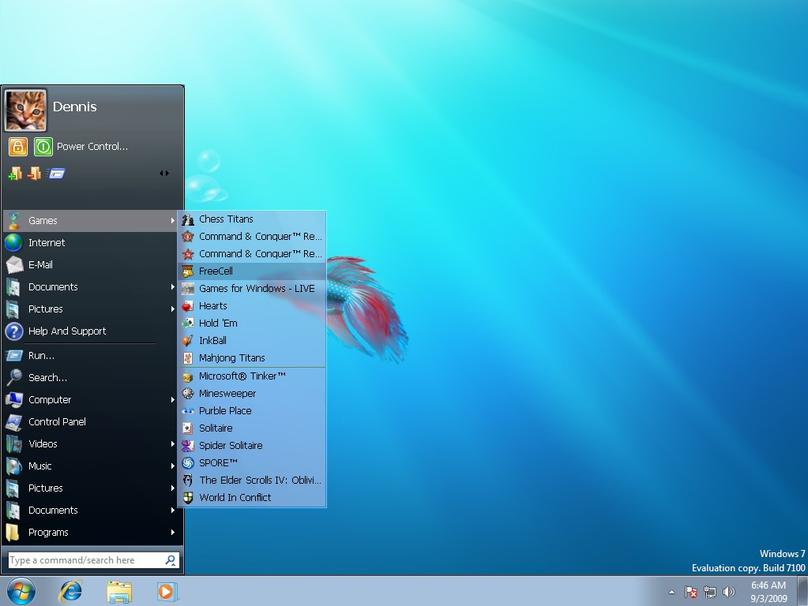Start SPORE™ game
This screenshot has height=606, width=808.
pyautogui.click(x=220, y=462)
